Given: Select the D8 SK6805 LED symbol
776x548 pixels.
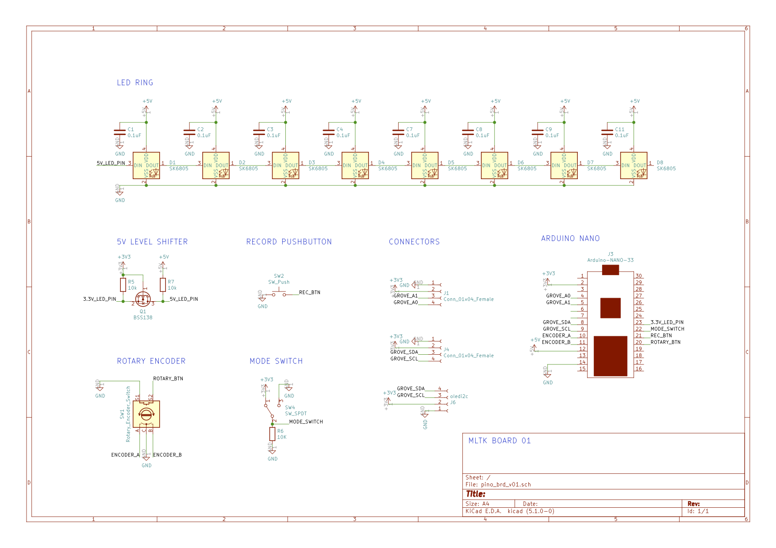Looking at the screenshot, I should pyautogui.click(x=634, y=165).
